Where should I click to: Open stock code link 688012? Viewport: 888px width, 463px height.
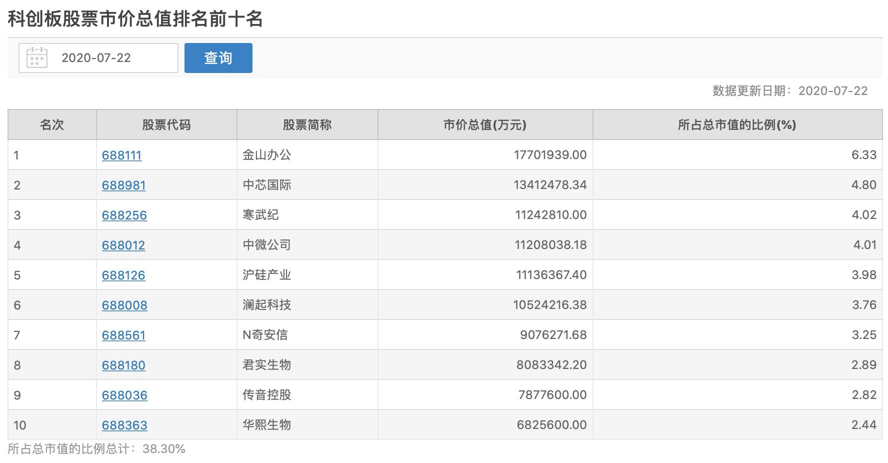point(123,245)
